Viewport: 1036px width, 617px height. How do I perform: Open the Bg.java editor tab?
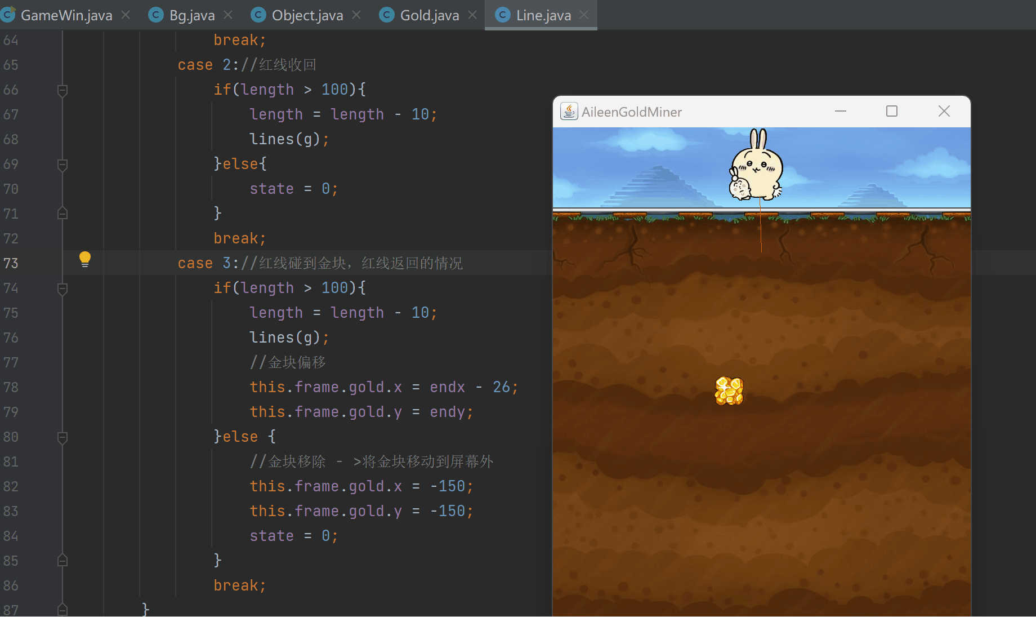pos(192,15)
